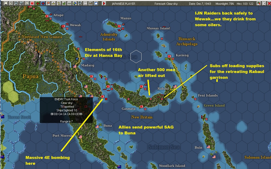Click the 'Green Island' map label
The width and height of the screenshot is (271, 169).
pyautogui.click(x=214, y=105)
